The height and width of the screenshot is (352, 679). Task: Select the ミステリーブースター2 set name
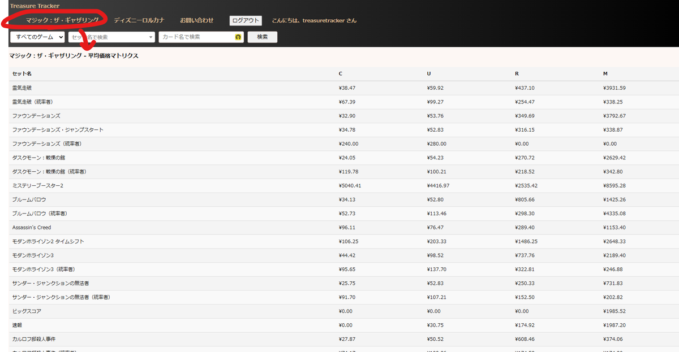tap(38, 186)
